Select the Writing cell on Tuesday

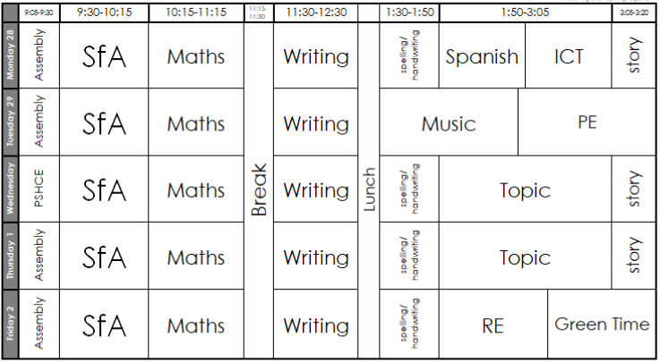pos(316,123)
